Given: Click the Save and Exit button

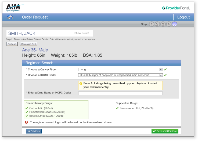Looking at the screenshot, I should (x=28, y=44).
